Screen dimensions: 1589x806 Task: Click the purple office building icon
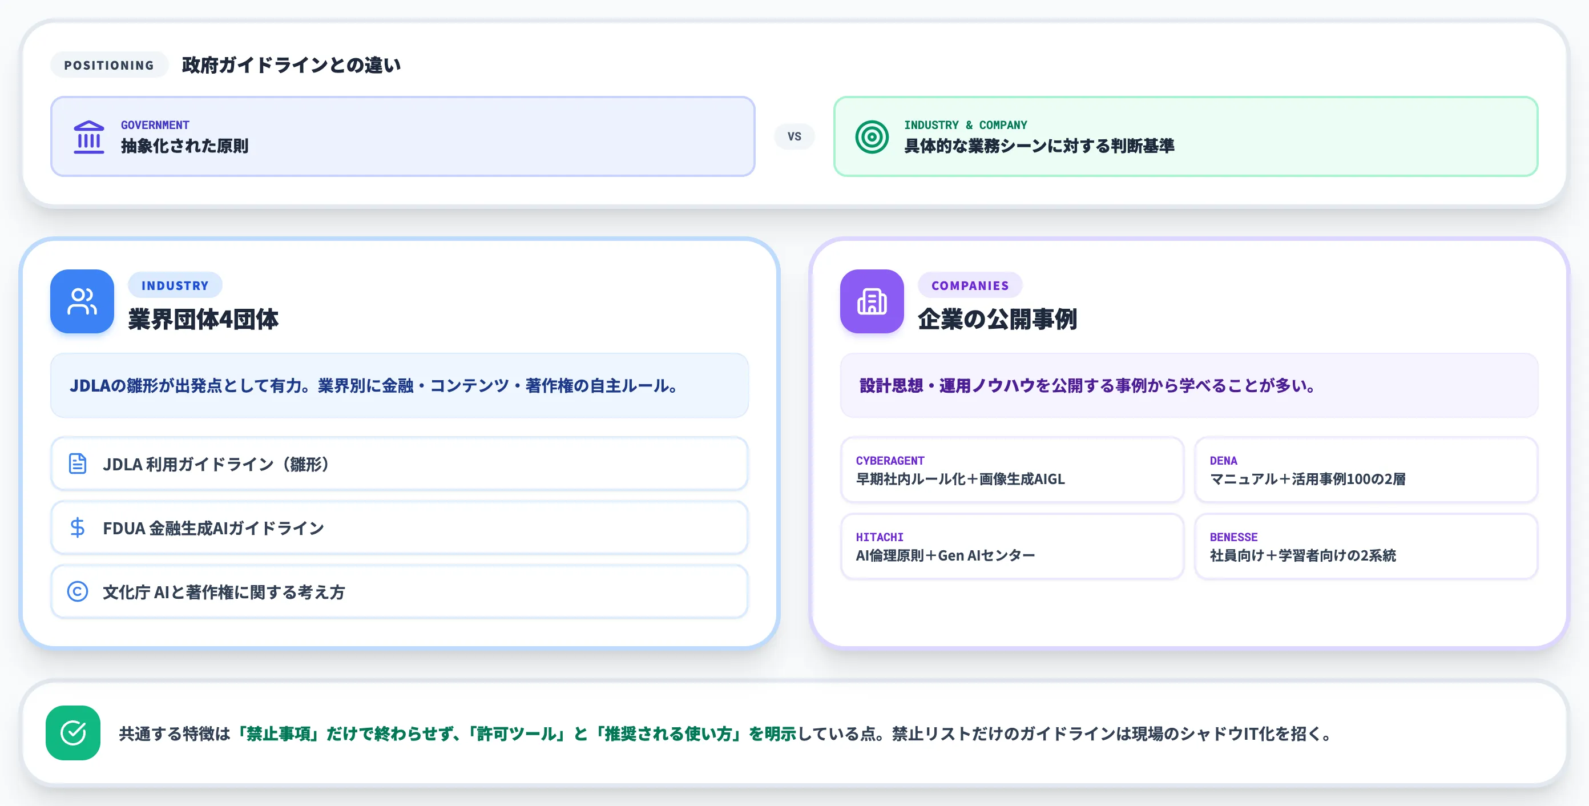click(872, 301)
